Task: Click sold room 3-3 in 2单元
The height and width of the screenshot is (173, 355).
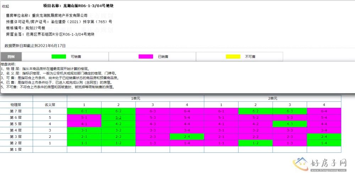Action: [290, 130]
